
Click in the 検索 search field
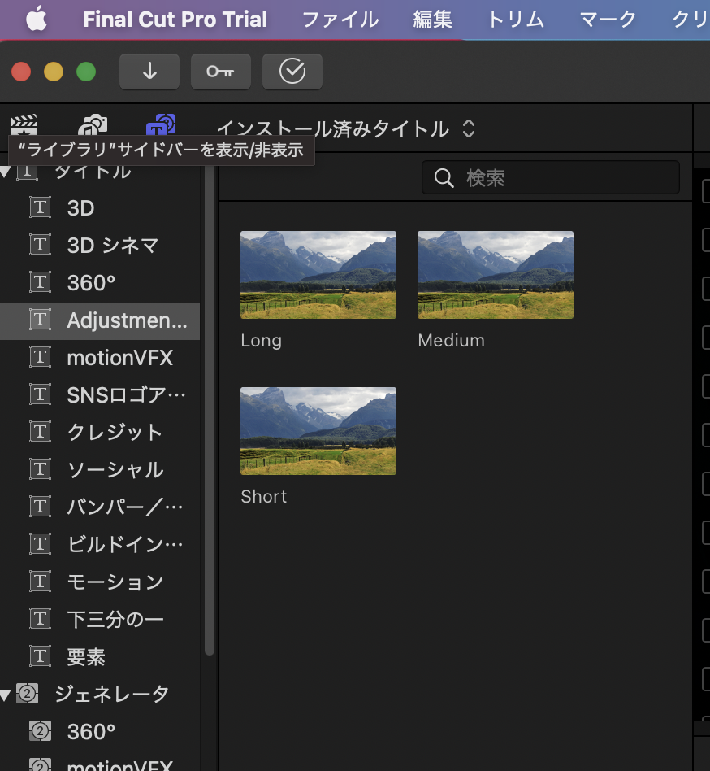551,177
